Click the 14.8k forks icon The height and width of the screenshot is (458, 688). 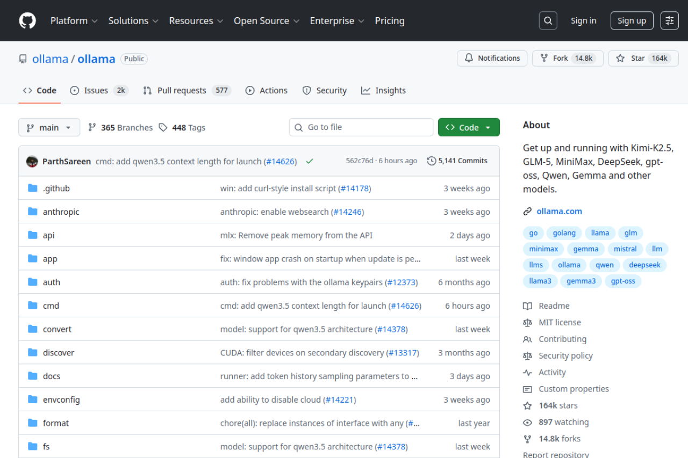pyautogui.click(x=527, y=439)
